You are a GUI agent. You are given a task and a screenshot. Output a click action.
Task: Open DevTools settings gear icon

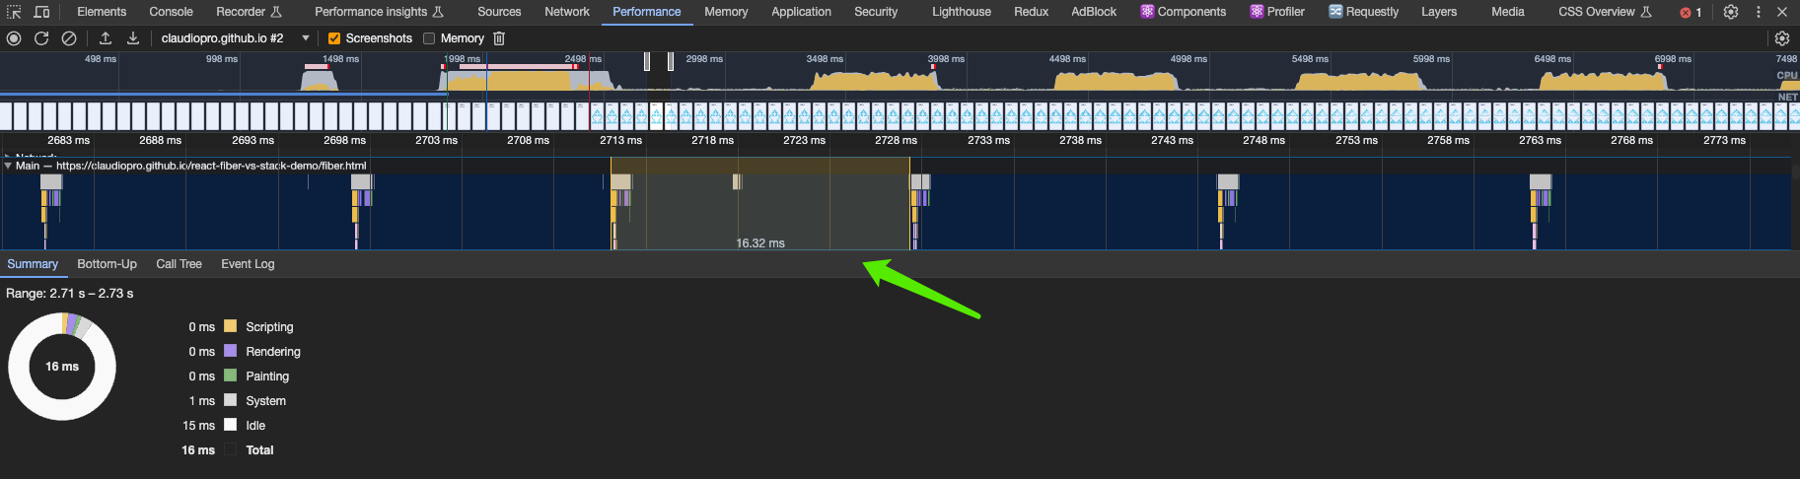pyautogui.click(x=1731, y=12)
